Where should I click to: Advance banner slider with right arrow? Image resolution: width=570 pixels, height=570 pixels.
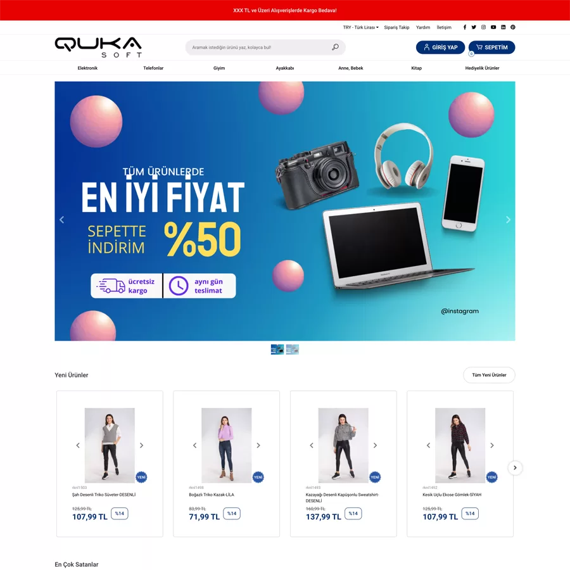tap(508, 220)
